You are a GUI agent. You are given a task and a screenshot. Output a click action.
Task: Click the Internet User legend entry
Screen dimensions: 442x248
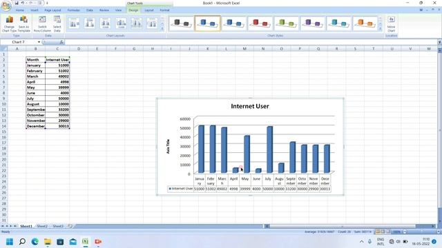180,189
